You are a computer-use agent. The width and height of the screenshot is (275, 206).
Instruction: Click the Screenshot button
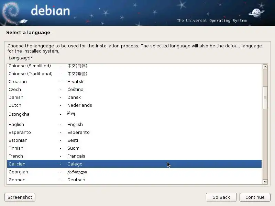(20, 197)
